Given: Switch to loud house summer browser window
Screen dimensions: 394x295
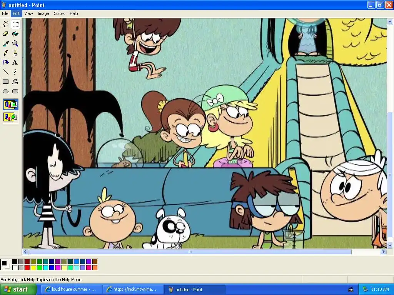Looking at the screenshot, I should tap(71, 290).
